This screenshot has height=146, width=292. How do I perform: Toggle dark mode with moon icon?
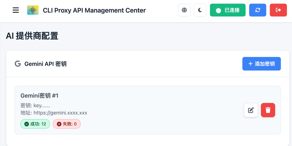(200, 10)
